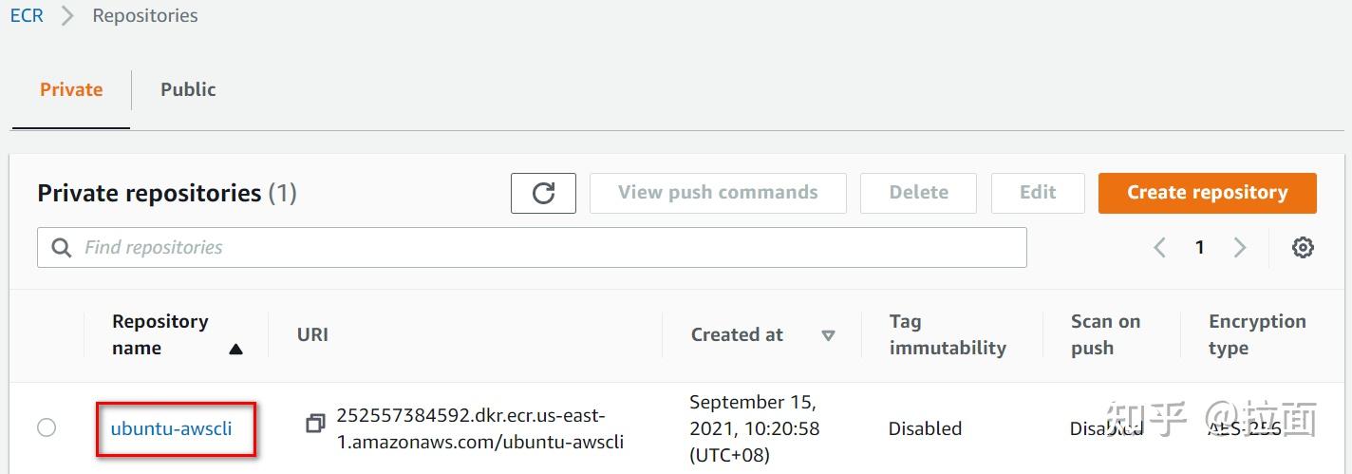Go to next page arrow
Image resolution: width=1352 pixels, height=474 pixels.
[1239, 248]
